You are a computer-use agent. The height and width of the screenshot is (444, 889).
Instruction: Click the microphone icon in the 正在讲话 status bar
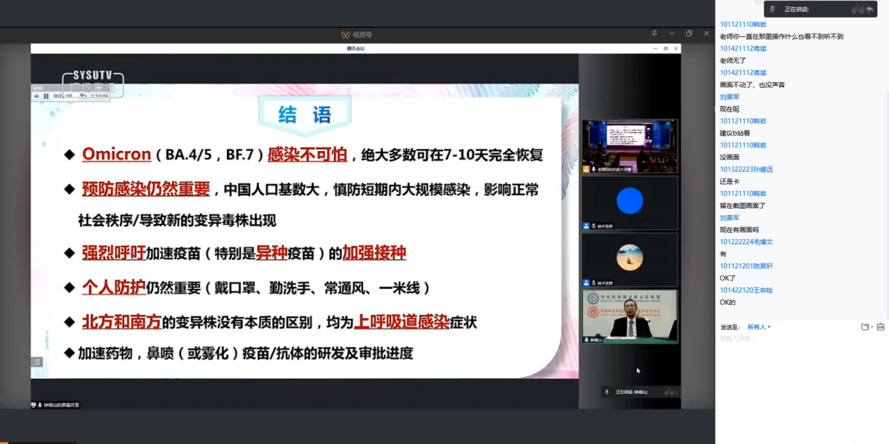point(607,392)
